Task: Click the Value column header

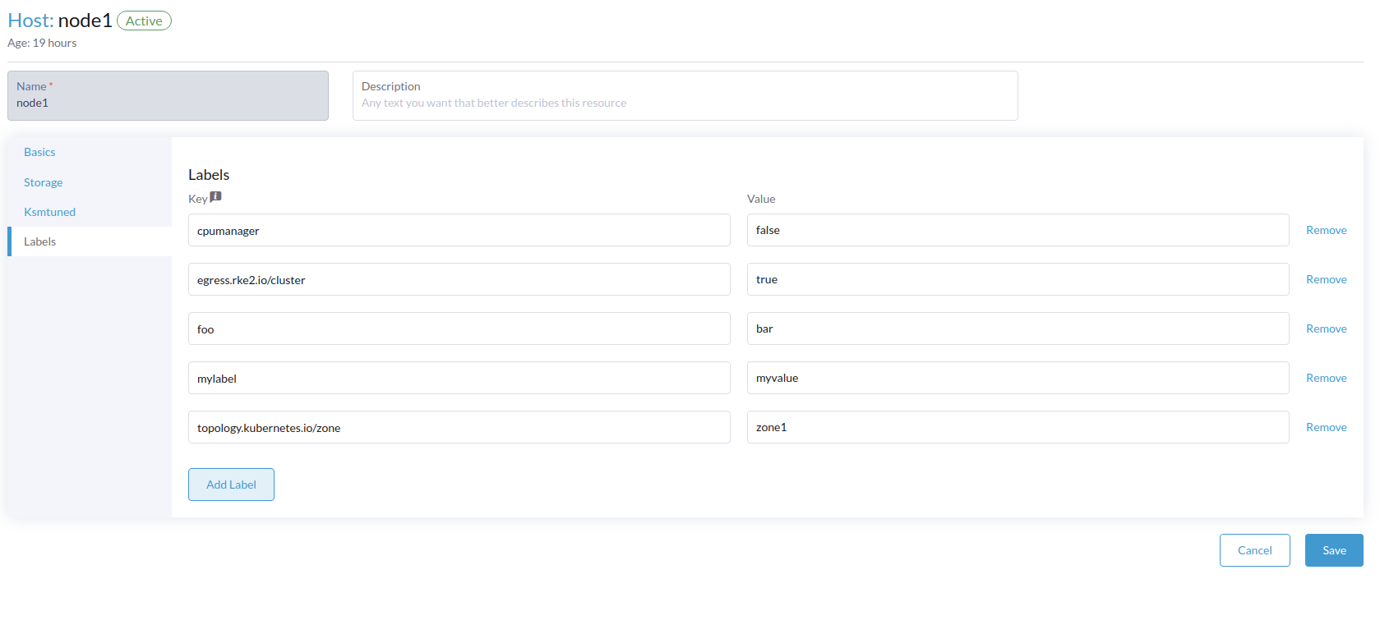Action: tap(761, 199)
